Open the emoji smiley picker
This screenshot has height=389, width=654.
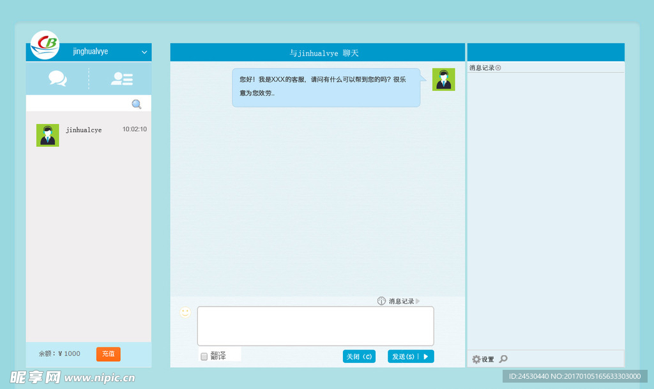(x=185, y=312)
